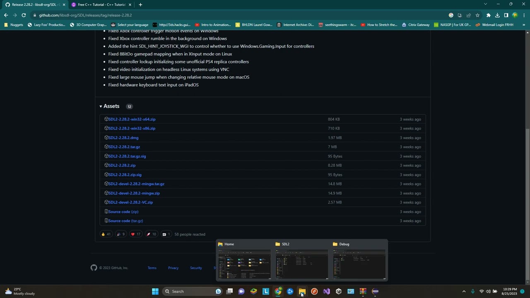
Task: Click the share page icon in address bar
Action: pos(469,15)
